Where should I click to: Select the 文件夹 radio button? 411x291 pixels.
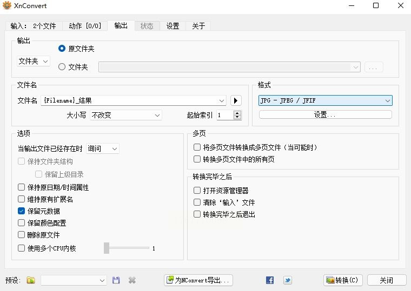click(x=62, y=67)
